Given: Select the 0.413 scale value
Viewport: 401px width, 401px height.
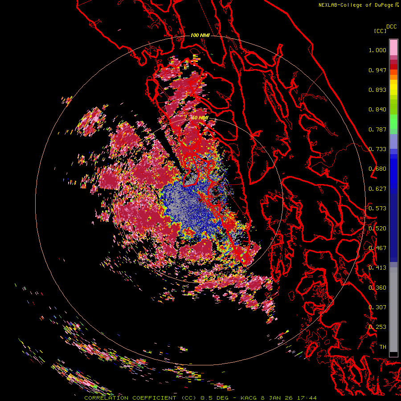Looking at the screenshot, I should 377,268.
